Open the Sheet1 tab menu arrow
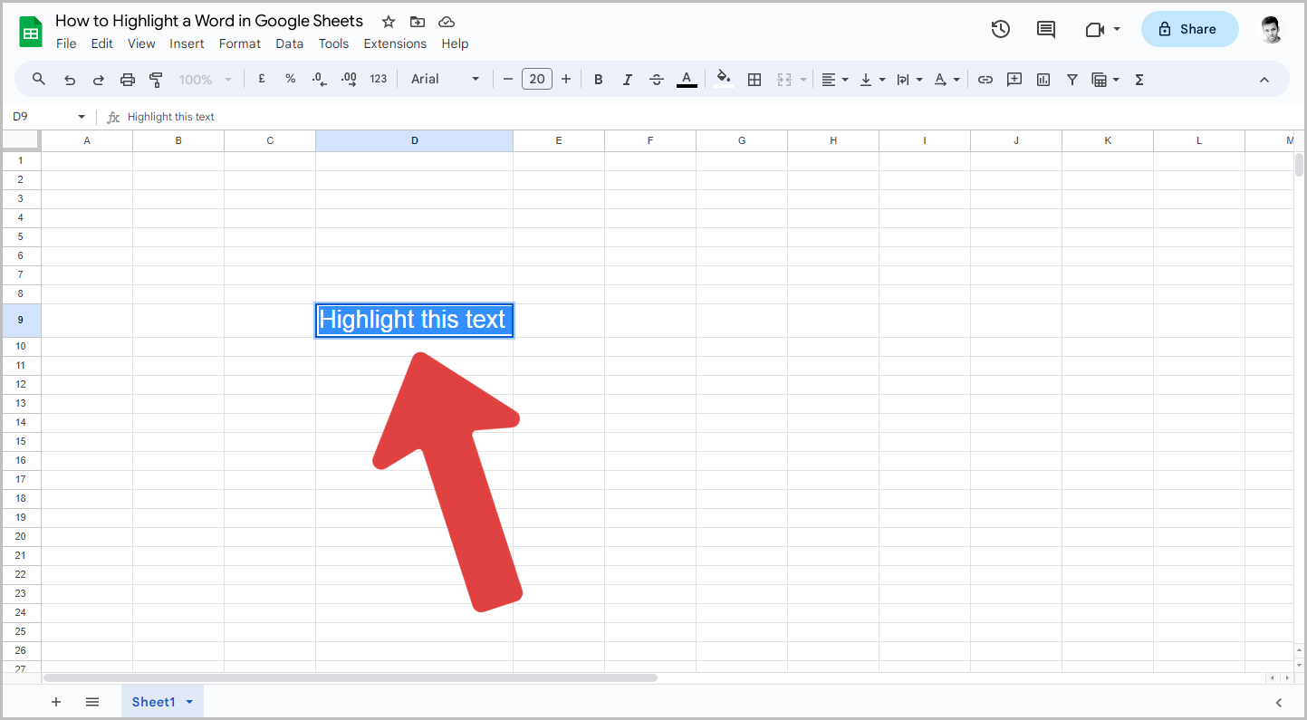1307x720 pixels. coord(189,701)
